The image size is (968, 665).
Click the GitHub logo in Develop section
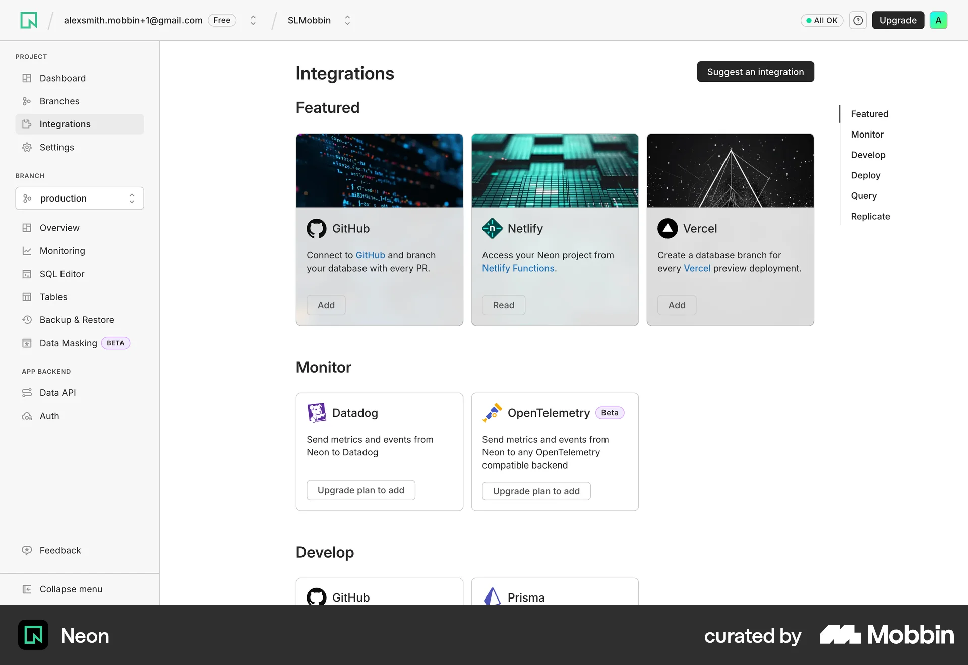tap(317, 596)
